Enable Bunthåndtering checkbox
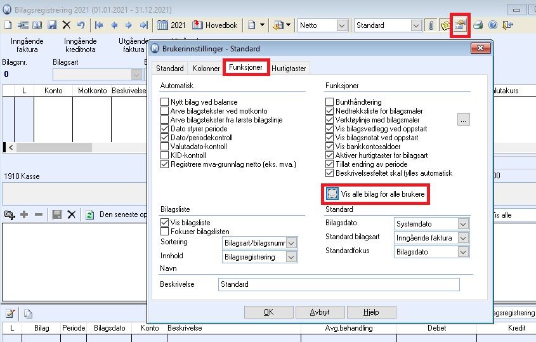Viewport: 536px width, 342px height. (330, 102)
